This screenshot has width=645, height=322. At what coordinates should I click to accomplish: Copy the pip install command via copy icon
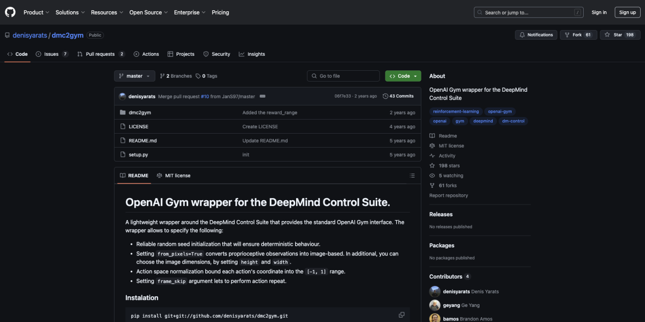401,314
